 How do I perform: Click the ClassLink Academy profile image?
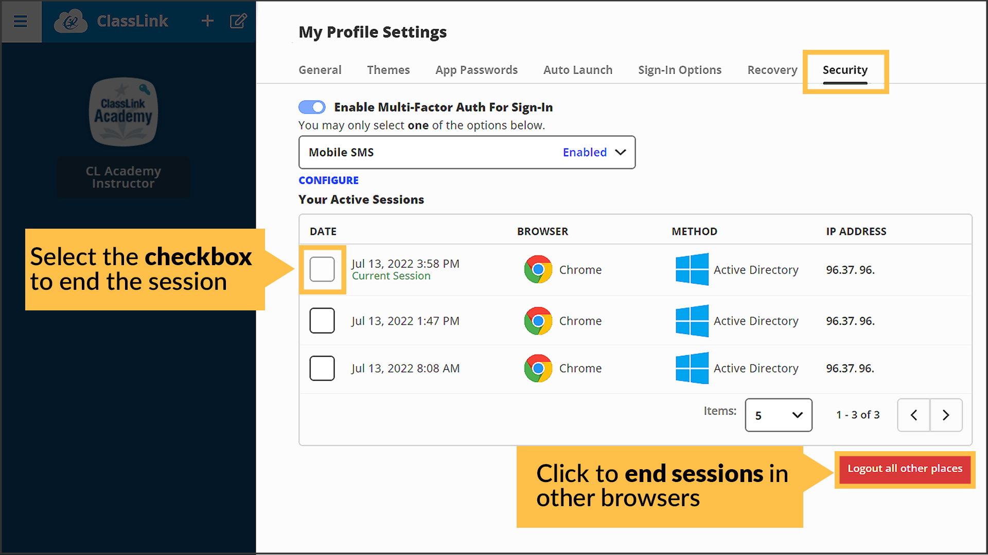click(123, 112)
